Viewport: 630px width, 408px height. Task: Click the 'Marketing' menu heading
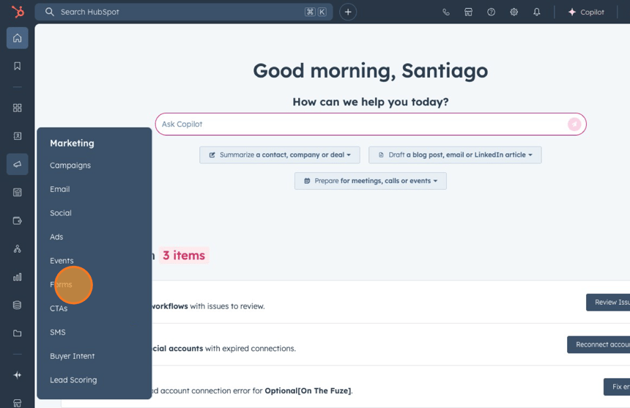[x=72, y=144]
